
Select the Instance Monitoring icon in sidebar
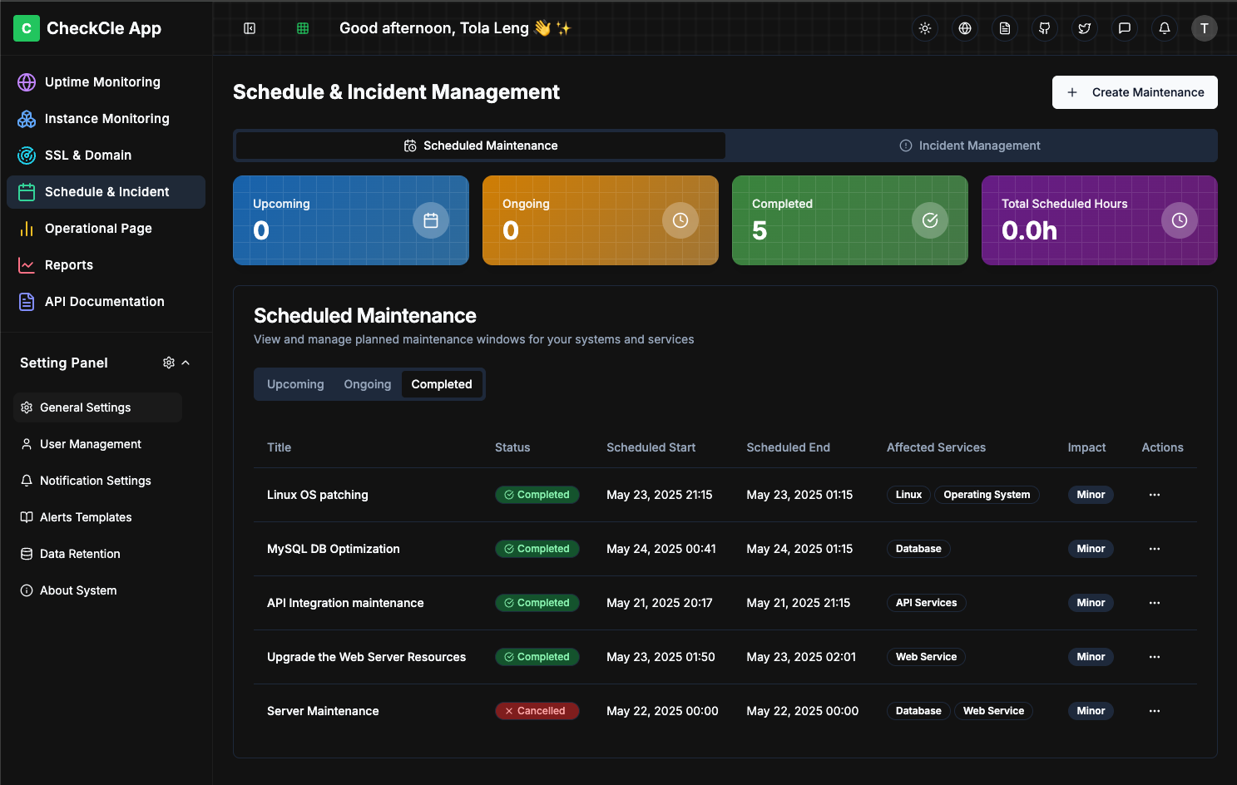pyautogui.click(x=27, y=118)
